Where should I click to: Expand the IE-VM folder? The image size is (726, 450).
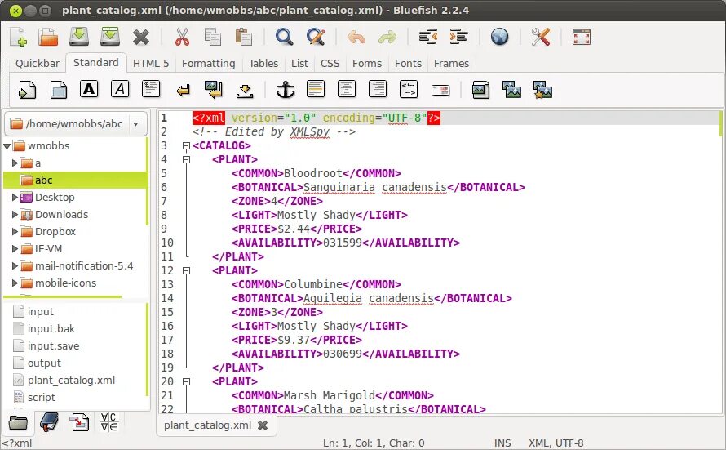[15, 249]
